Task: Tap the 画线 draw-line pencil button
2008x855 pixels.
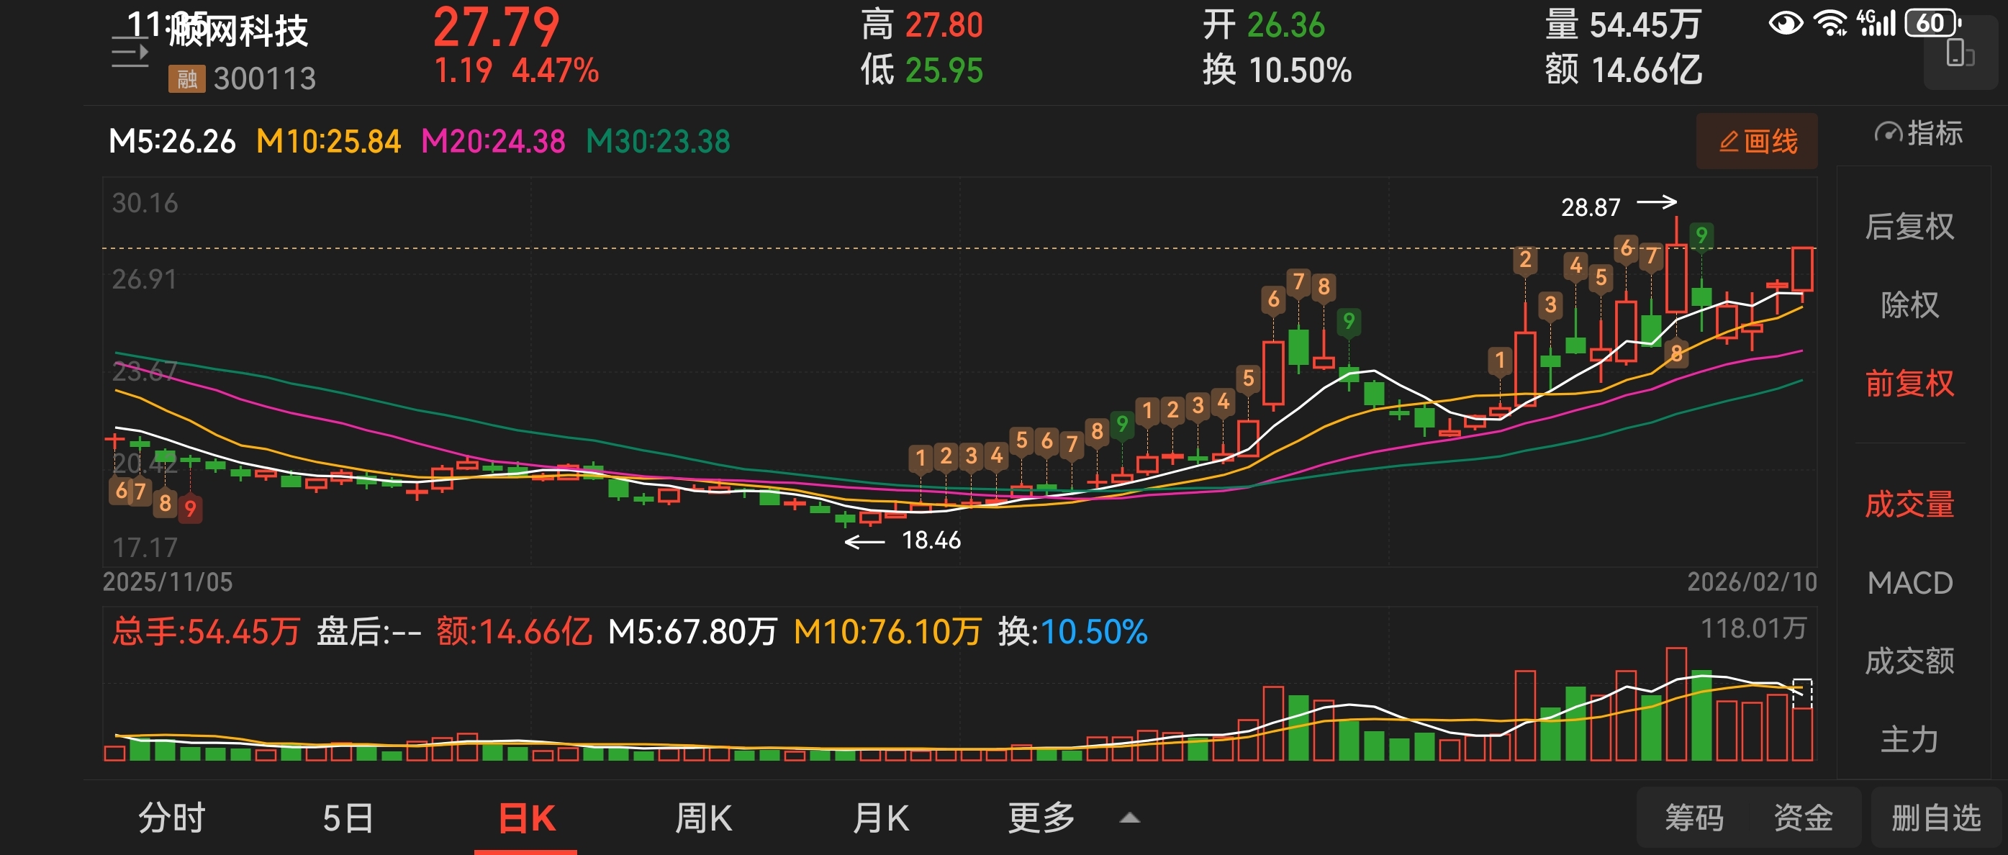Action: pyautogui.click(x=1756, y=141)
